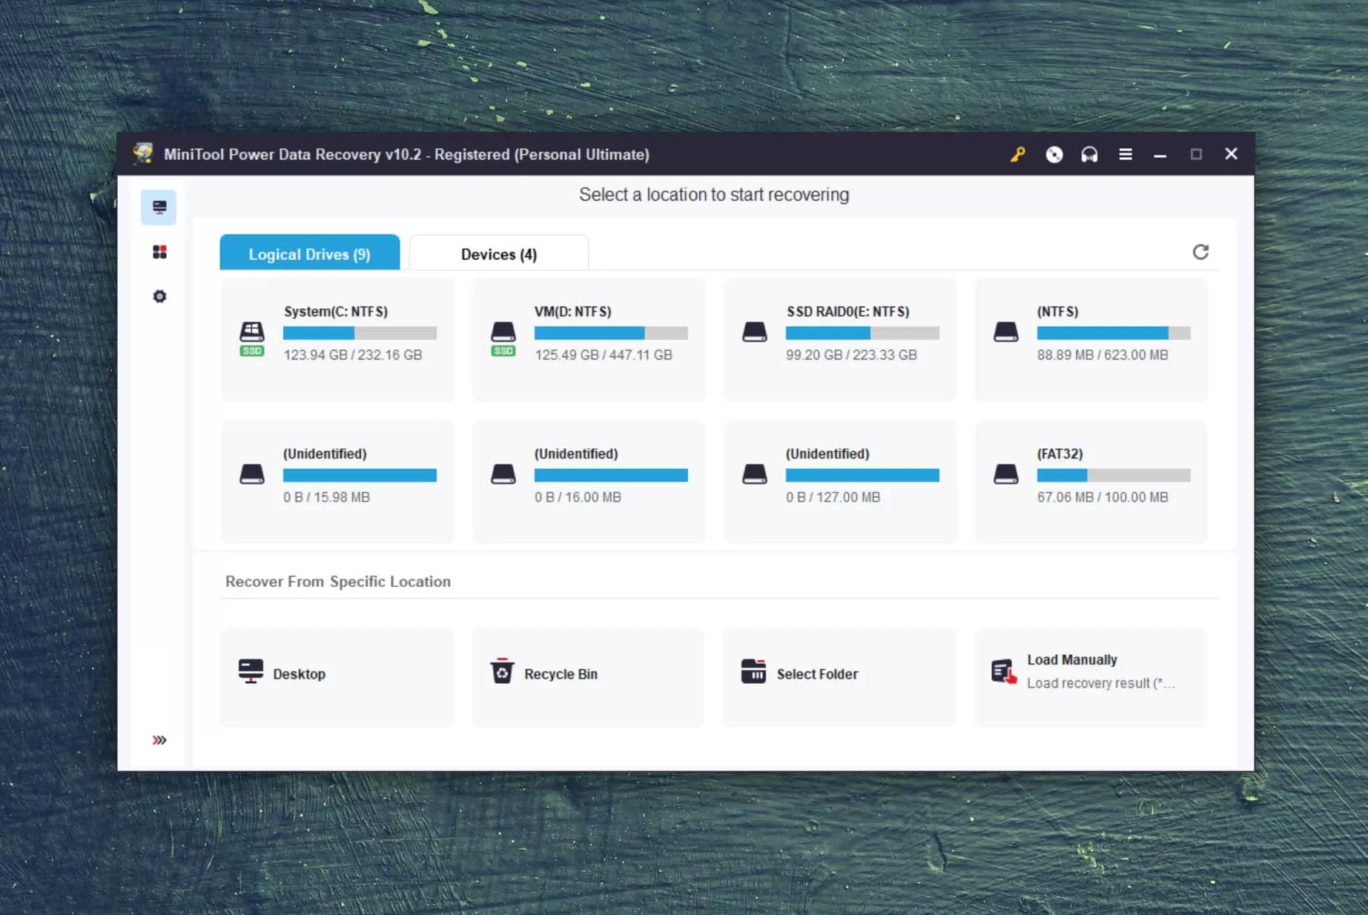1368x915 pixels.
Task: Pick the SSD RAID0 (E: NTFS) drive
Action: point(840,339)
